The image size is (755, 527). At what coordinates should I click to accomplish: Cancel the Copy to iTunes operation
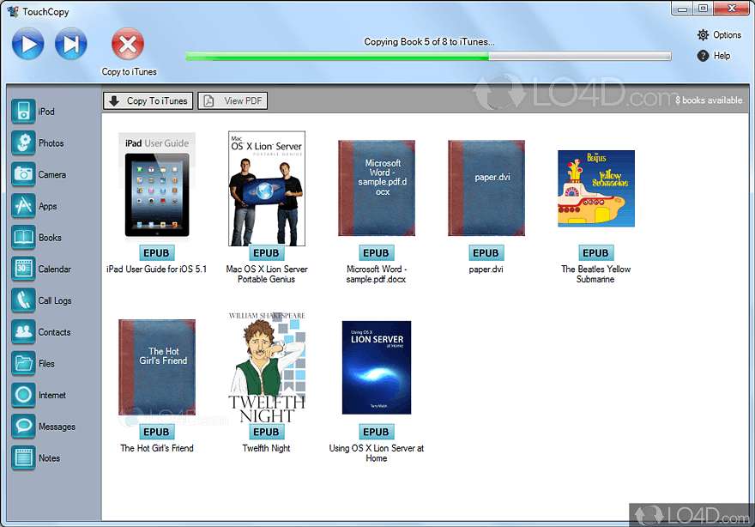tap(128, 44)
